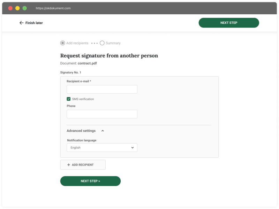Click the three-dot step separator
The image size is (279, 209).
pos(94,43)
